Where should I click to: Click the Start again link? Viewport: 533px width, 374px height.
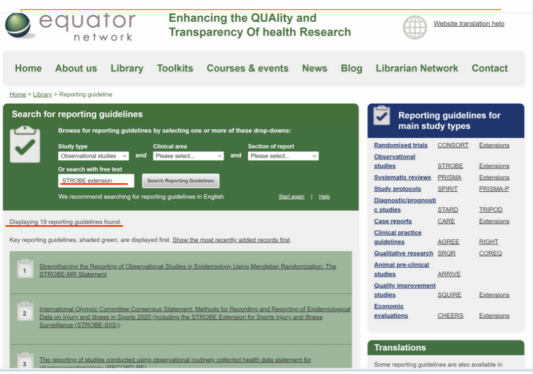[291, 196]
